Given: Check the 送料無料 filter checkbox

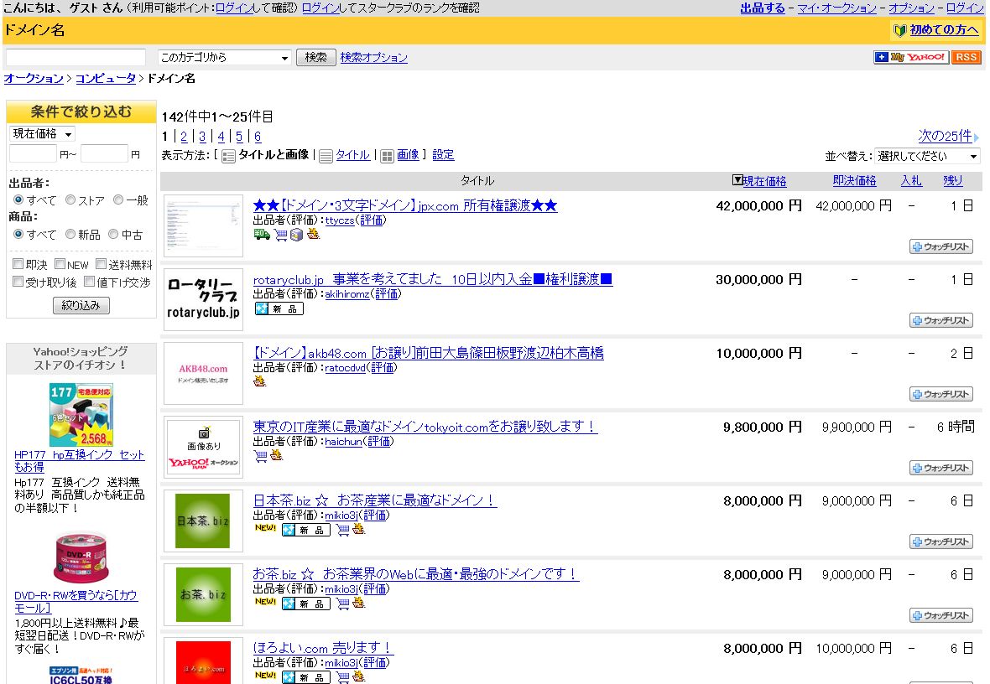Looking at the screenshot, I should [x=101, y=264].
